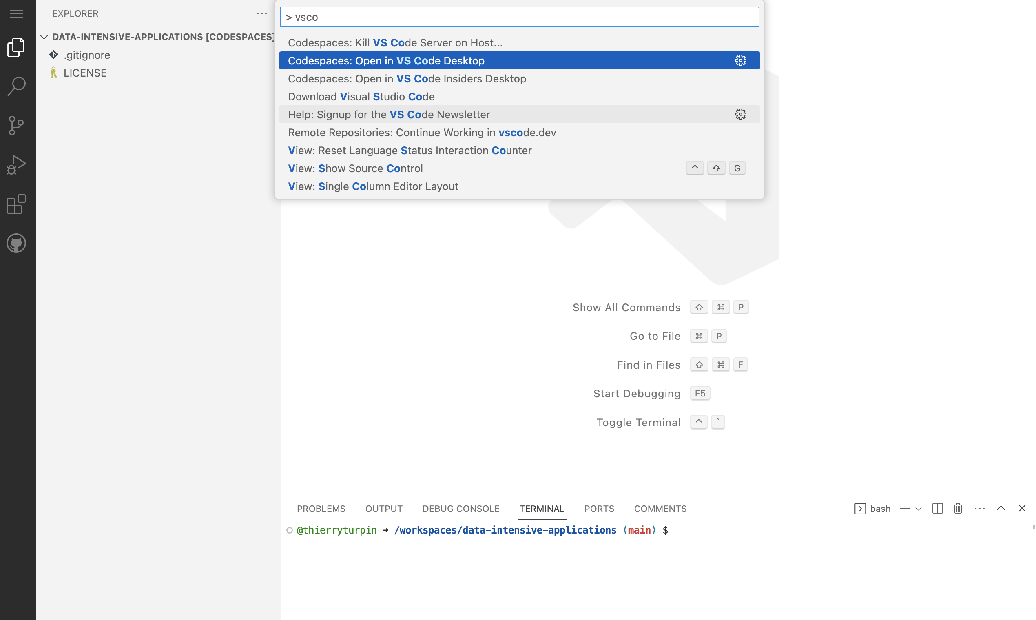Open the GitHub view icon in sidebar
The image size is (1036, 620).
[17, 243]
